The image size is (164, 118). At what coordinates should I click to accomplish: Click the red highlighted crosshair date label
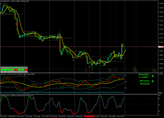coord(89,116)
